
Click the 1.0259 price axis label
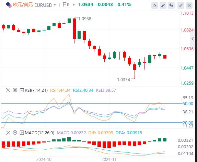click(x=187, y=83)
